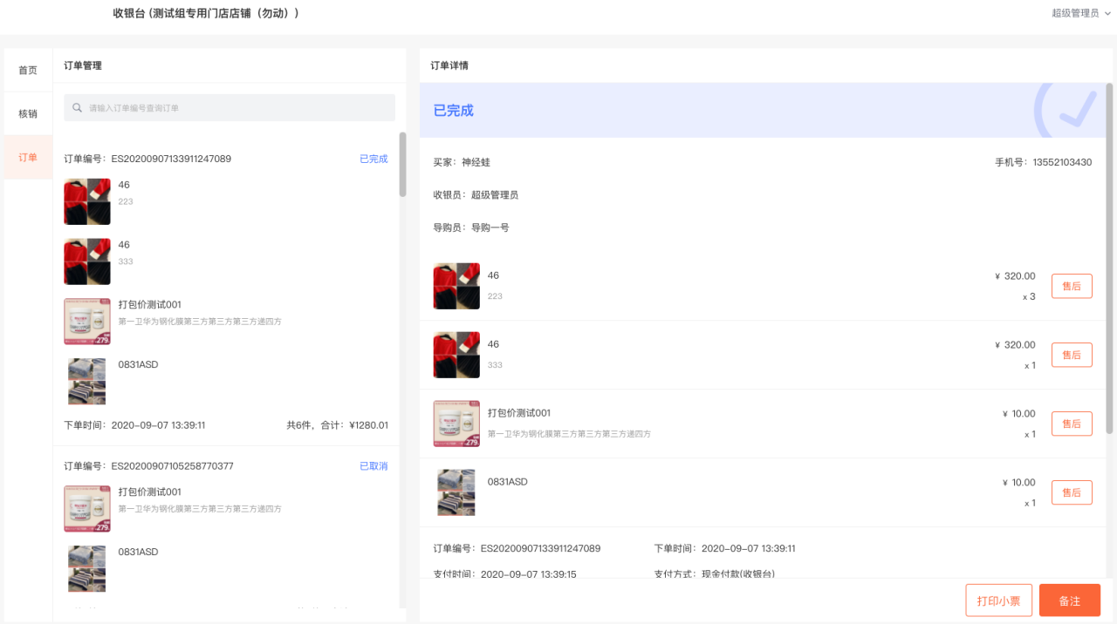The height and width of the screenshot is (624, 1117).
Task: Click 售后 for item 46 (333)
Action: (1071, 355)
